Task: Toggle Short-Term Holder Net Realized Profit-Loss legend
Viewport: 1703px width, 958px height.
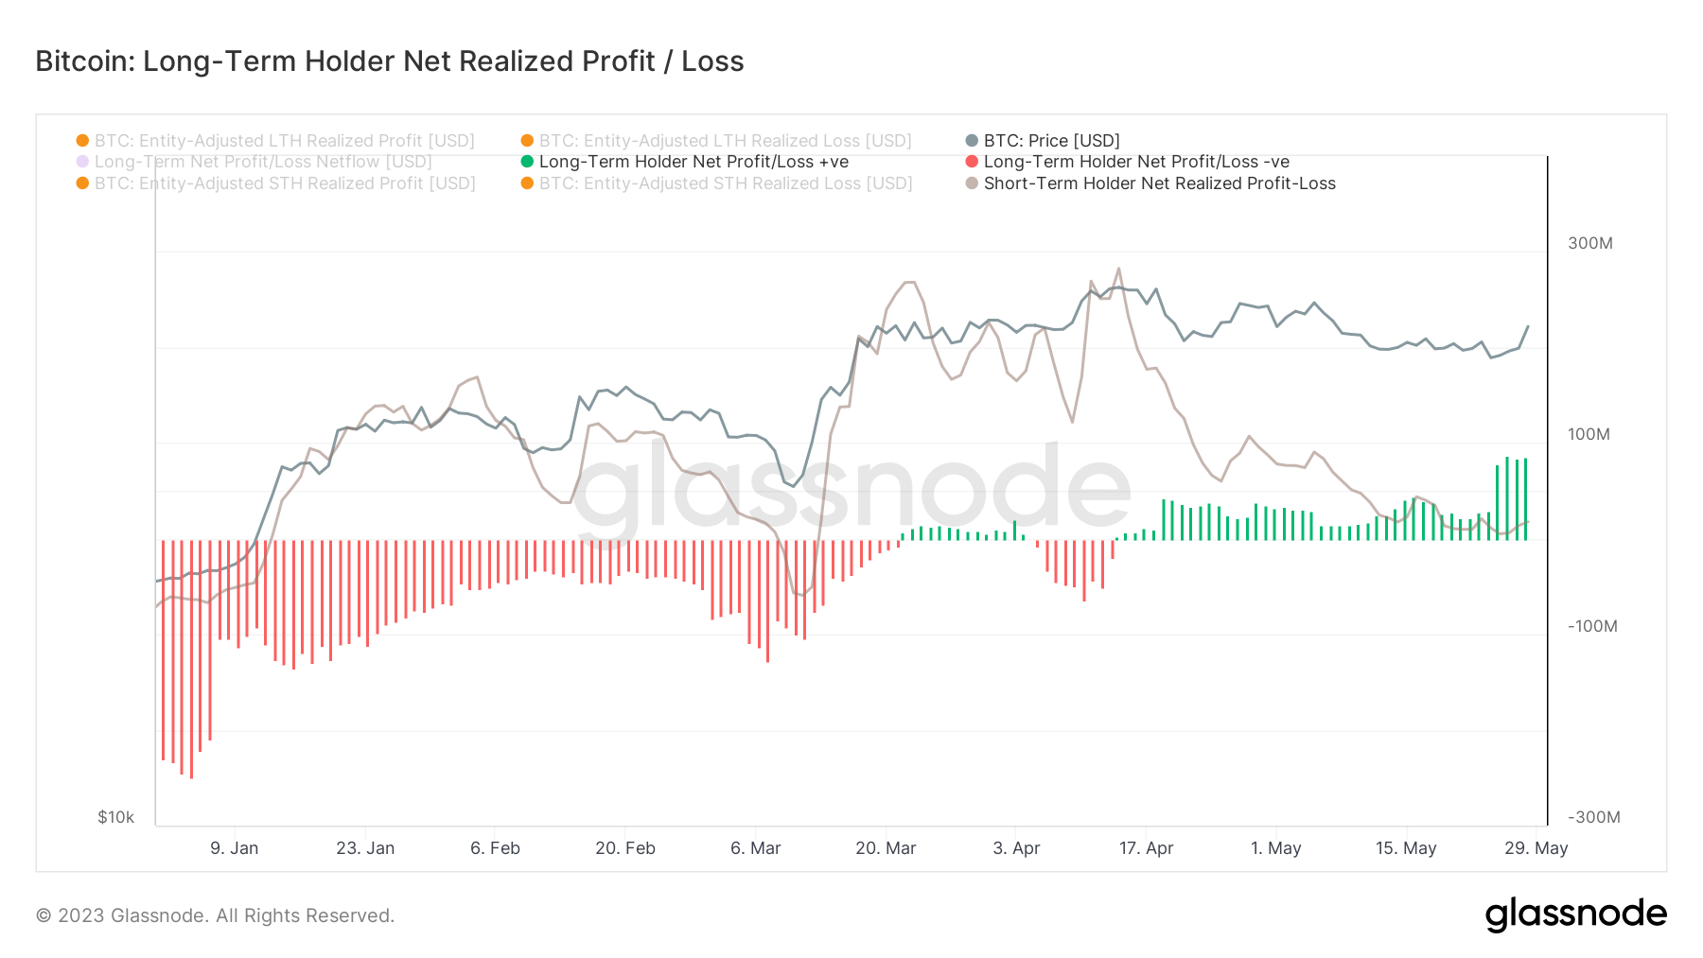Action: coord(1150,183)
